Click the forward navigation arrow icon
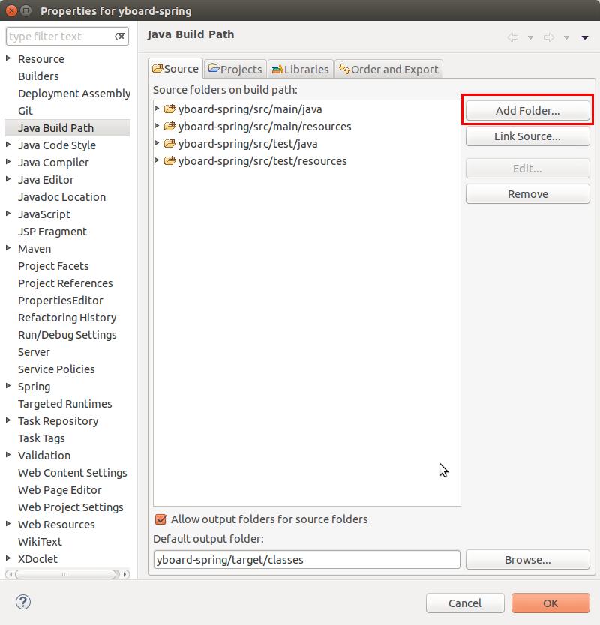This screenshot has height=625, width=600. coord(549,37)
